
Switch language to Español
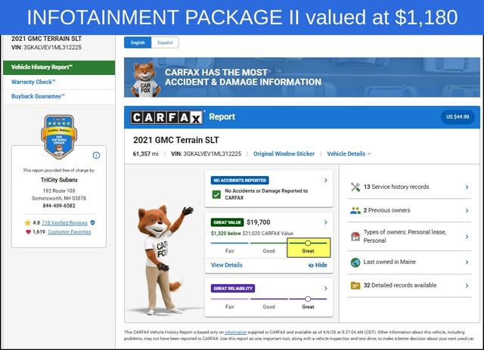point(165,43)
